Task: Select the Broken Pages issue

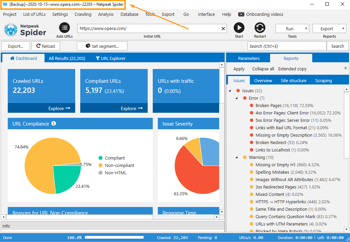Action: point(284,106)
